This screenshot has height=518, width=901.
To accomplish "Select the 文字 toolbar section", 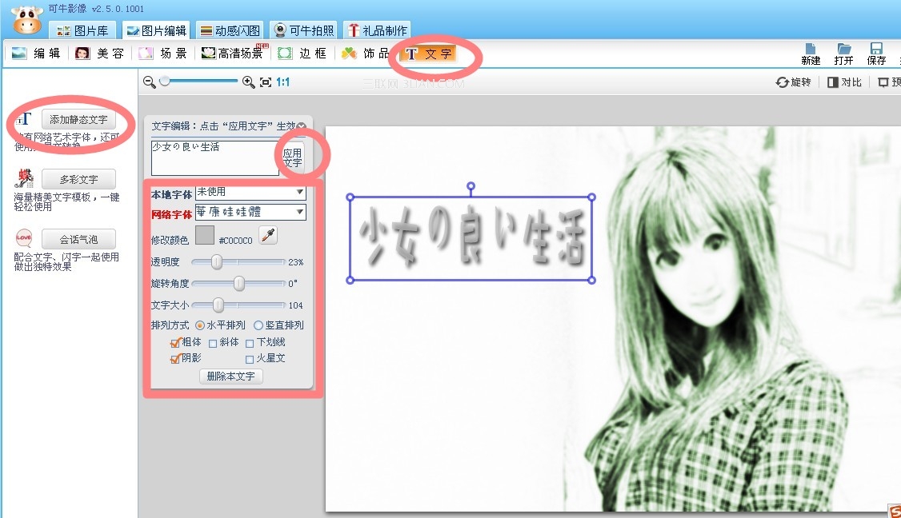I will 428,54.
